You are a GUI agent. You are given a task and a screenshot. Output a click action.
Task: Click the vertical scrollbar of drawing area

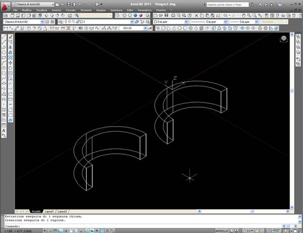click(x=292, y=121)
